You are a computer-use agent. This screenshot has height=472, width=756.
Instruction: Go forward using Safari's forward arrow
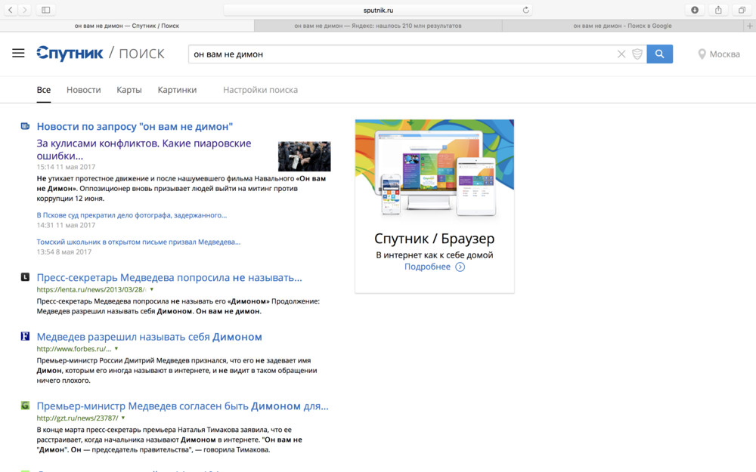click(x=25, y=10)
